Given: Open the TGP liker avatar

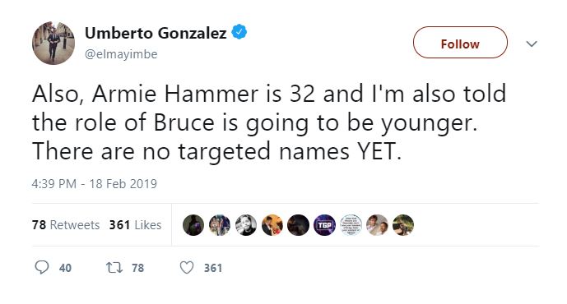Looking at the screenshot, I should click(x=324, y=225).
